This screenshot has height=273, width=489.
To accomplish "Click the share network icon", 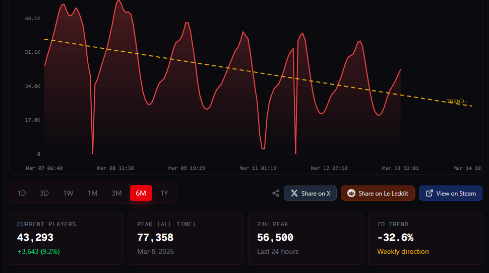I will pos(276,193).
